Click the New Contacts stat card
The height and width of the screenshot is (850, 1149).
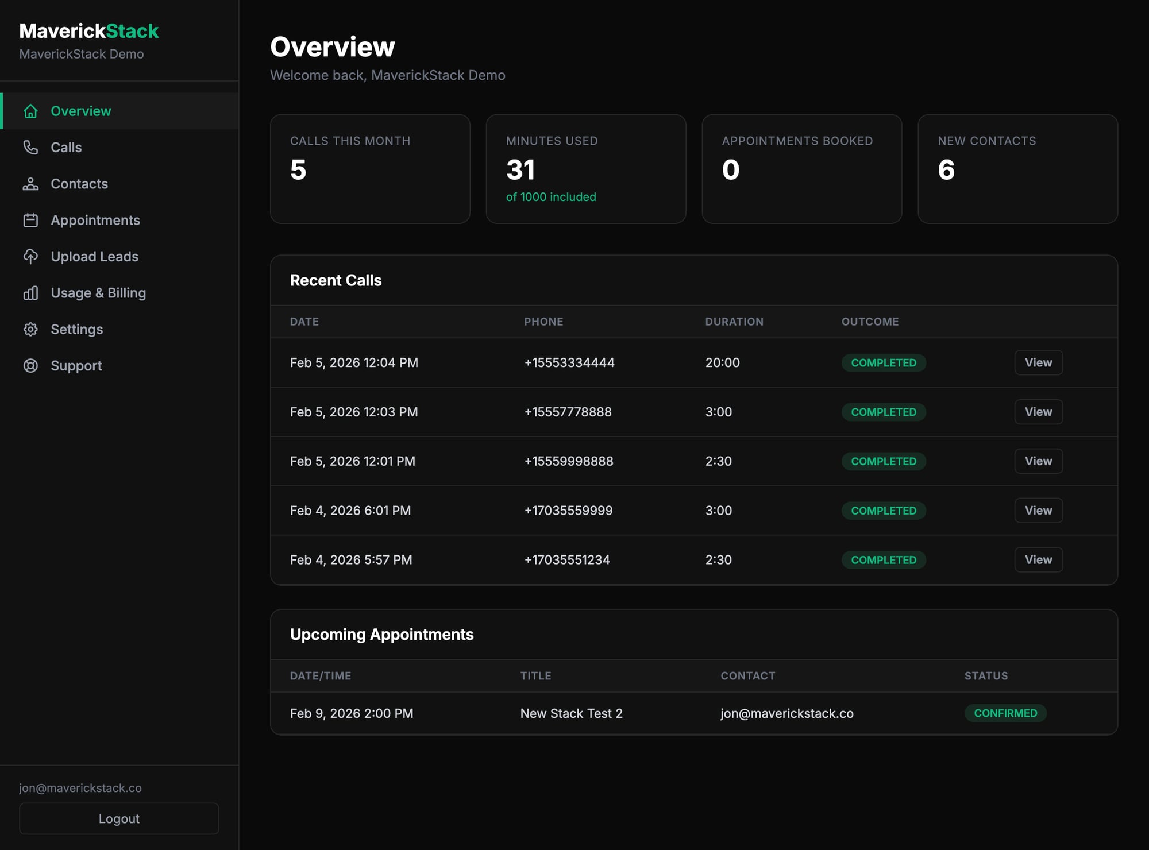tap(1017, 169)
